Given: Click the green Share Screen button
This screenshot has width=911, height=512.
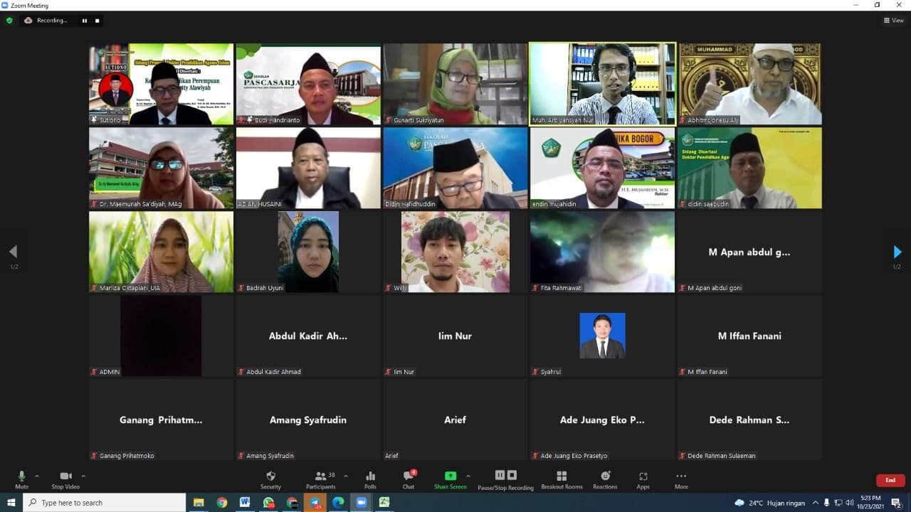Looking at the screenshot, I should [x=450, y=479].
